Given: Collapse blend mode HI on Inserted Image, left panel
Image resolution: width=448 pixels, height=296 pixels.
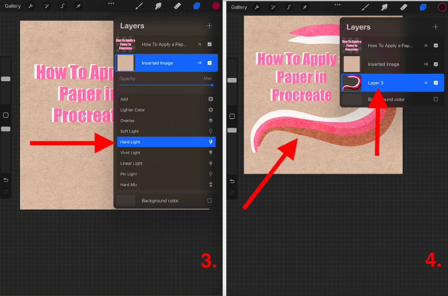Looking at the screenshot, I should coord(200,63).
